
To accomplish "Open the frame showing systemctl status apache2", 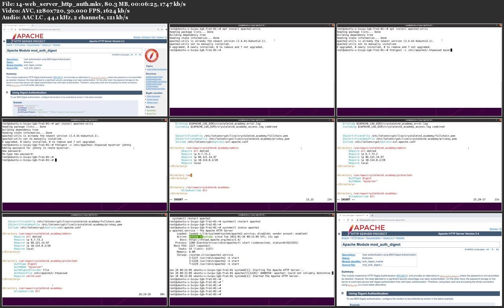I will coord(252,260).
